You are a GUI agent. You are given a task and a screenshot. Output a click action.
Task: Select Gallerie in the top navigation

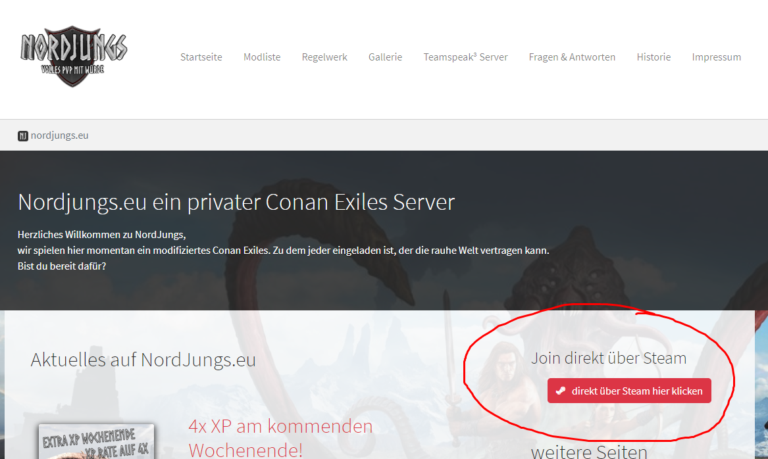[385, 57]
